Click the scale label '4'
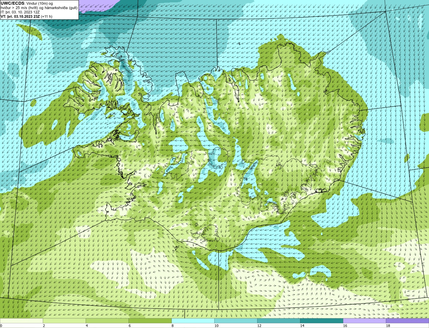 tap(86, 326)
